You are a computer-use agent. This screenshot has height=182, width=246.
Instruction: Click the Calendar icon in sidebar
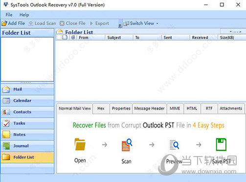pyautogui.click(x=6, y=101)
